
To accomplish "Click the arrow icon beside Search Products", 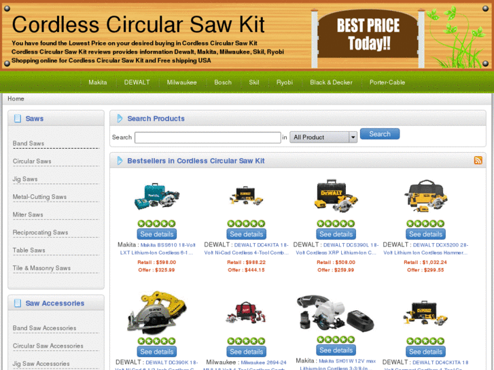I will pos(120,118).
